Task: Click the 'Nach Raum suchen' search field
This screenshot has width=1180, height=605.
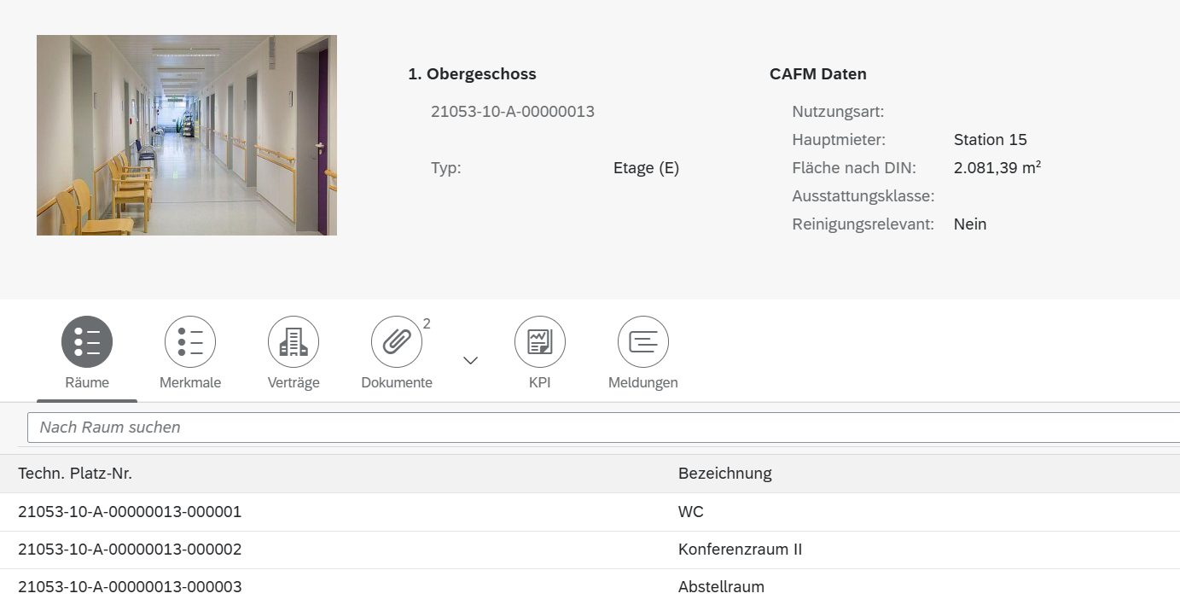Action: pyautogui.click(x=597, y=428)
